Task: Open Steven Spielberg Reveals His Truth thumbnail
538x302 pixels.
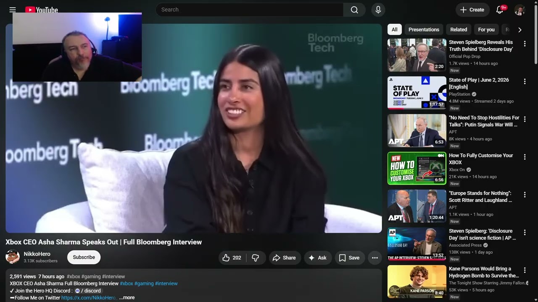Action: coord(417,55)
